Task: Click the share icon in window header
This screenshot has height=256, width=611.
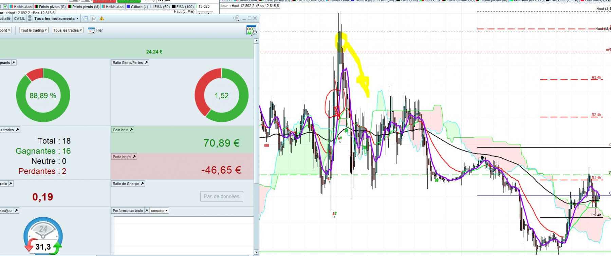Action: [x=236, y=18]
